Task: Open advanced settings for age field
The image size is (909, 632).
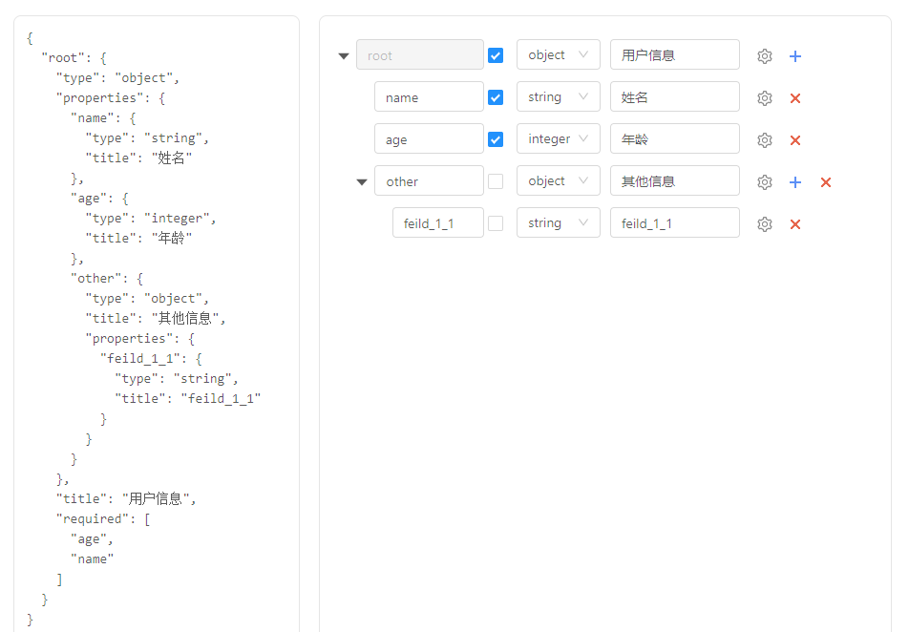Action: click(764, 140)
